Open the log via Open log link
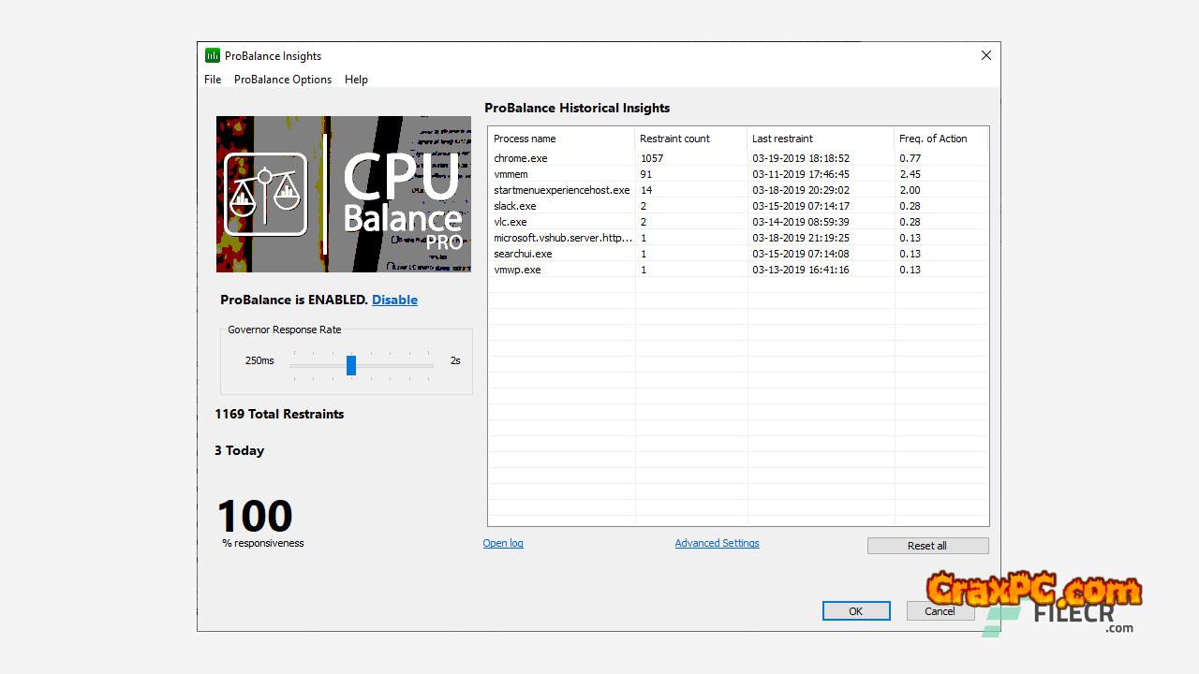 click(503, 543)
